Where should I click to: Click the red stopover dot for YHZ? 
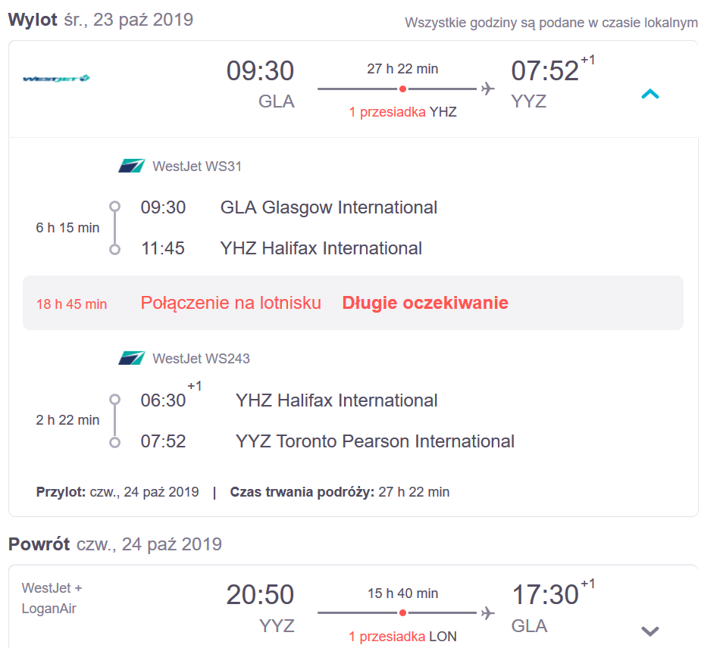[403, 89]
